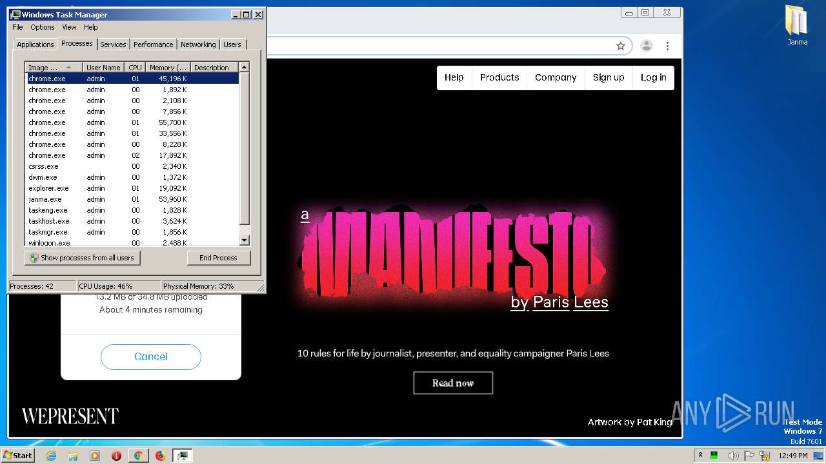Open the volume speaker tray icon
The width and height of the screenshot is (826, 464).
[734, 456]
